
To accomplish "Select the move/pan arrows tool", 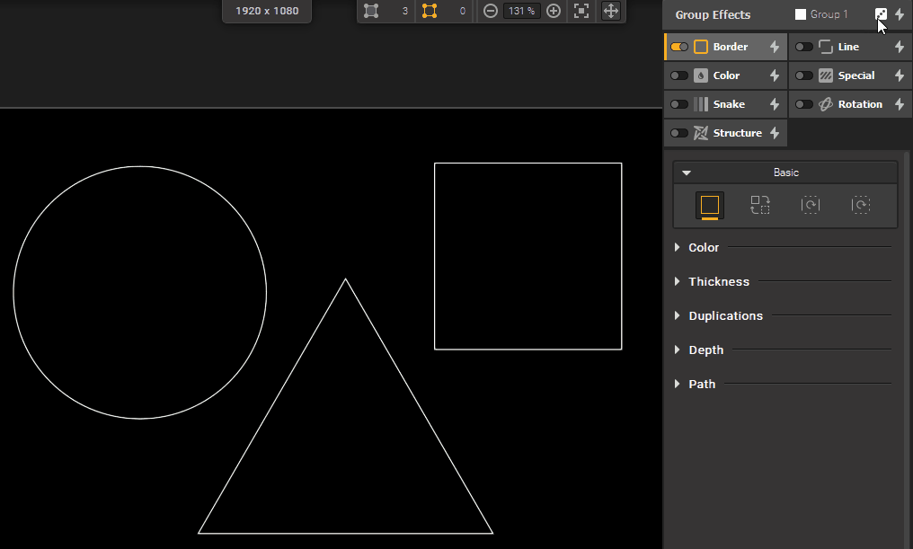I will pyautogui.click(x=610, y=11).
